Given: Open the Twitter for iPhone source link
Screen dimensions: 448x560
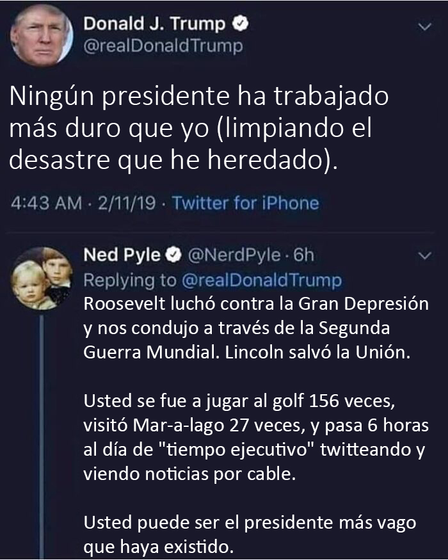Looking at the screenshot, I should 245,204.
